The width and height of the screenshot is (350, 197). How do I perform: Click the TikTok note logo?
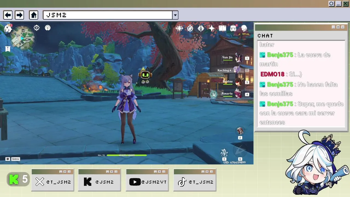point(182,182)
